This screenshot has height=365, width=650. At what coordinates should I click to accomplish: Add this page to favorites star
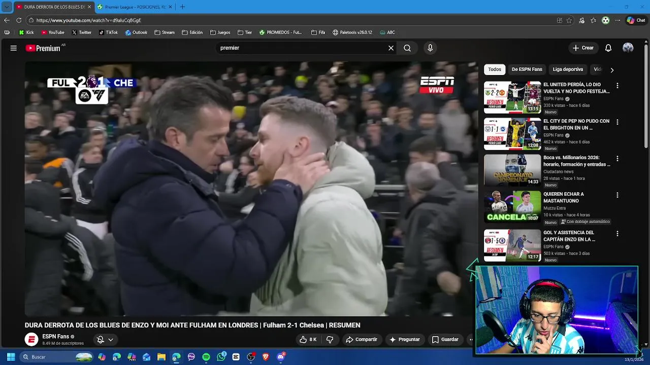pyautogui.click(x=569, y=20)
